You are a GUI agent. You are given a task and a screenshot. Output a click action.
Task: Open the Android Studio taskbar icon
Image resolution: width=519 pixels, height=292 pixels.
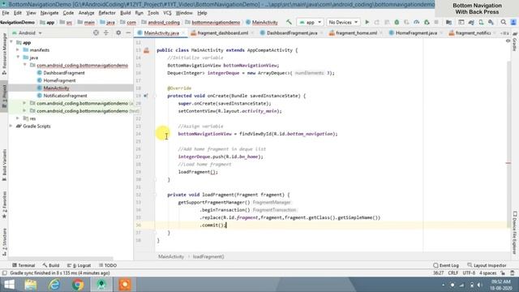(101, 285)
